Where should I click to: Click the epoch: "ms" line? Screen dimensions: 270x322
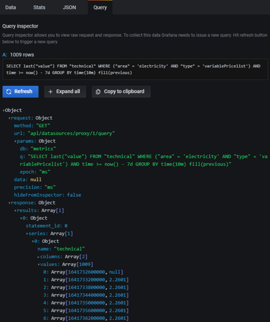[35, 172]
